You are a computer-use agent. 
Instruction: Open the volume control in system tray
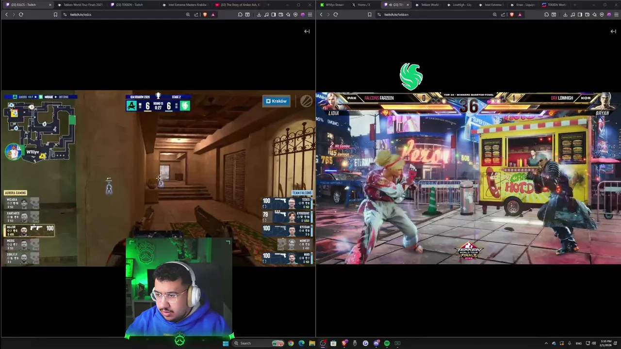pos(593,343)
